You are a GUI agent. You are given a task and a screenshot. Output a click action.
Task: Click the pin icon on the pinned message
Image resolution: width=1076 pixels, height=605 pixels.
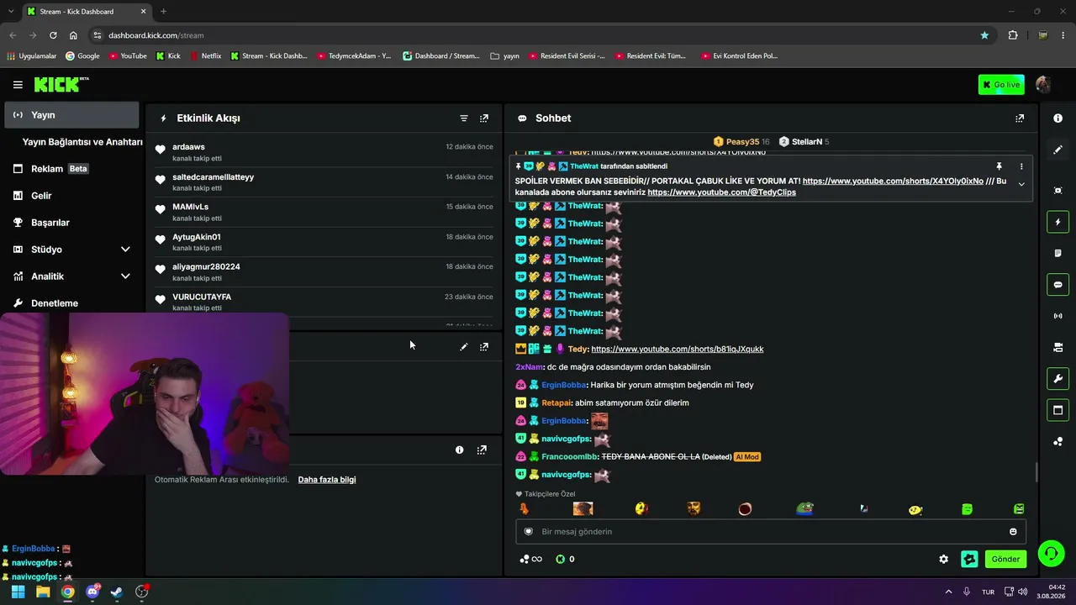(999, 166)
